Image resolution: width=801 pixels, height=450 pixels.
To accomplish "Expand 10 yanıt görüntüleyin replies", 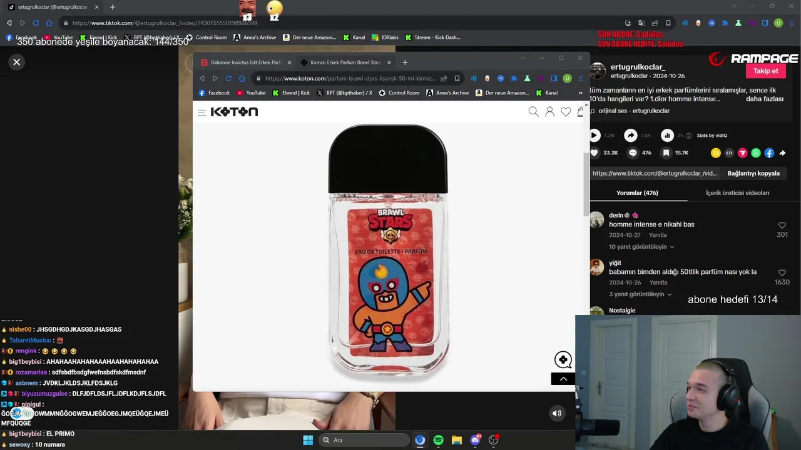I will point(641,247).
